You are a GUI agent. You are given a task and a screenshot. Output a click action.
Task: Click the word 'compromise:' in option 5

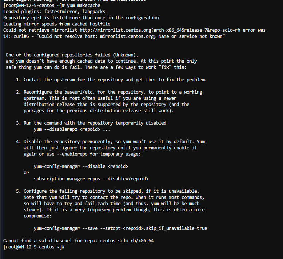click(37, 216)
